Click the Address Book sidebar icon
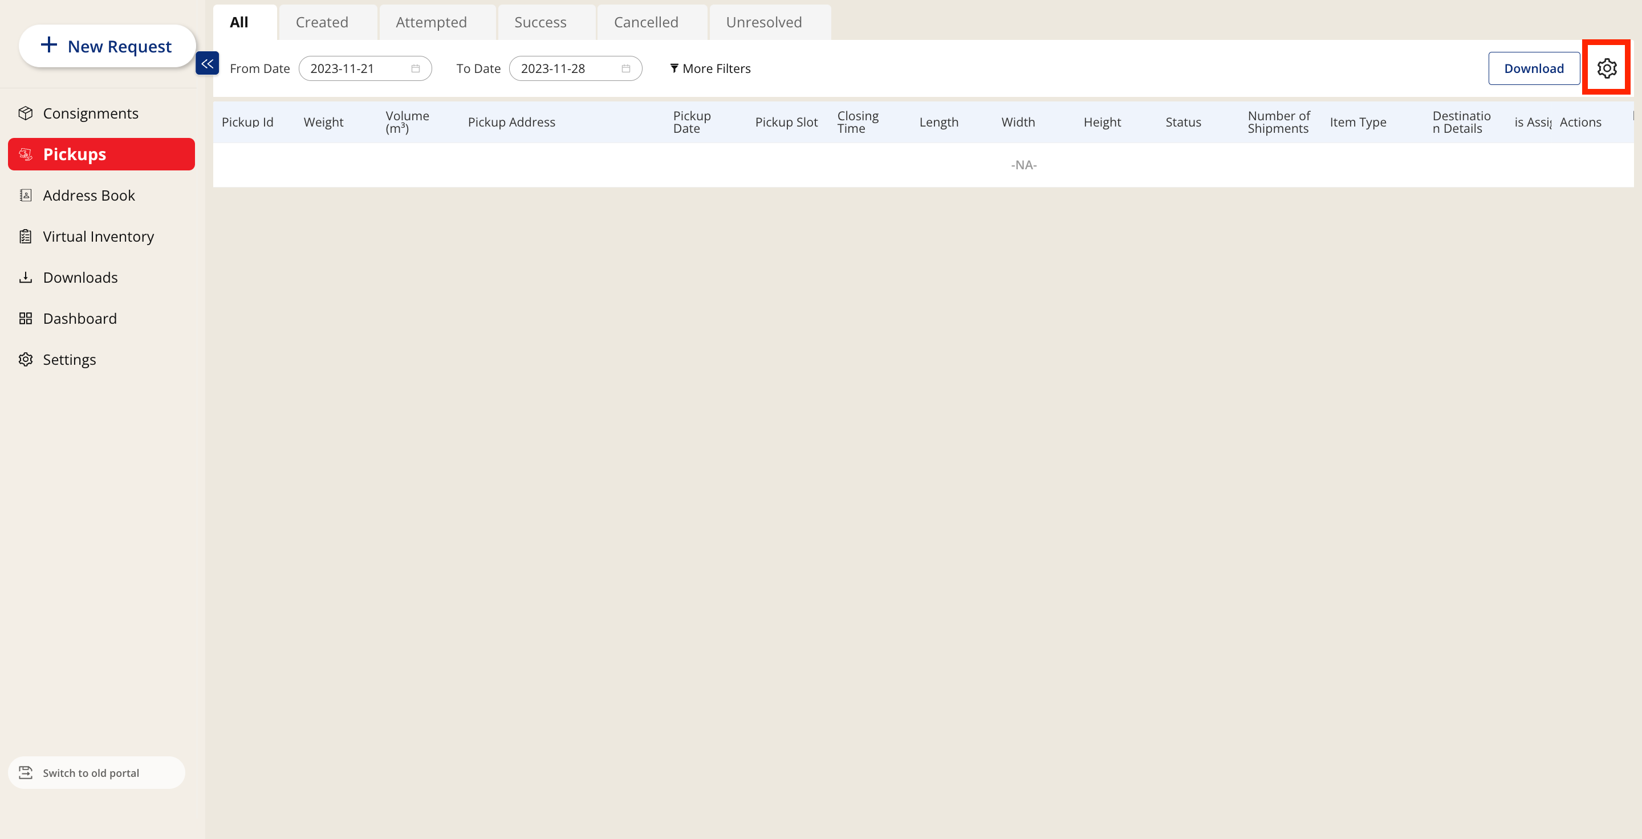This screenshot has width=1642, height=839. coord(26,196)
